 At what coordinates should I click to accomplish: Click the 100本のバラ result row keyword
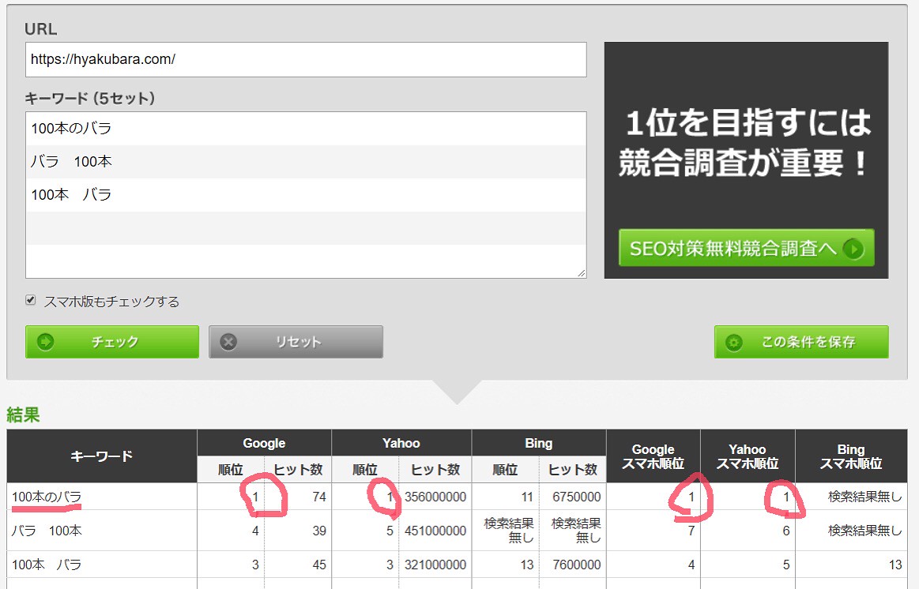(x=47, y=497)
